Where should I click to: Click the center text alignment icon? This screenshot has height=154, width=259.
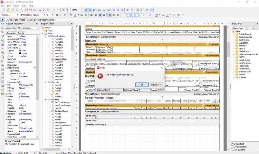pos(95,15)
